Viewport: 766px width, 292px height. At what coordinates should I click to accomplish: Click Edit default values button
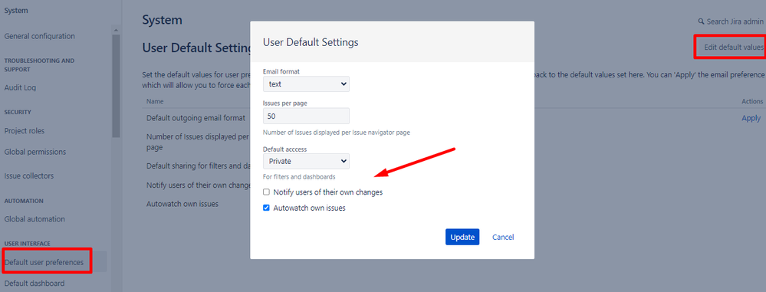(733, 48)
